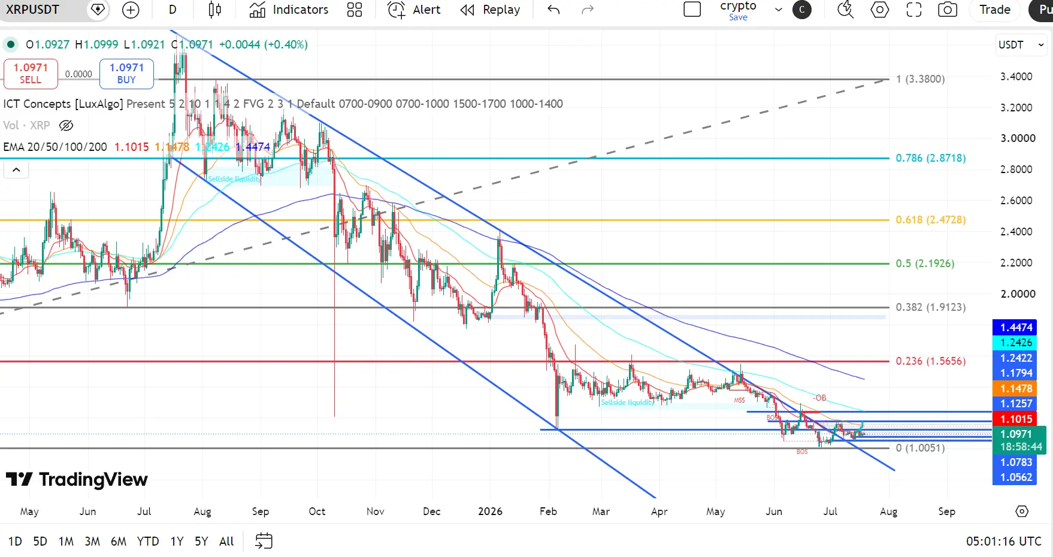The width and height of the screenshot is (1053, 557).
Task: Click the orange 1.1478 price scale label
Action: click(x=1015, y=389)
